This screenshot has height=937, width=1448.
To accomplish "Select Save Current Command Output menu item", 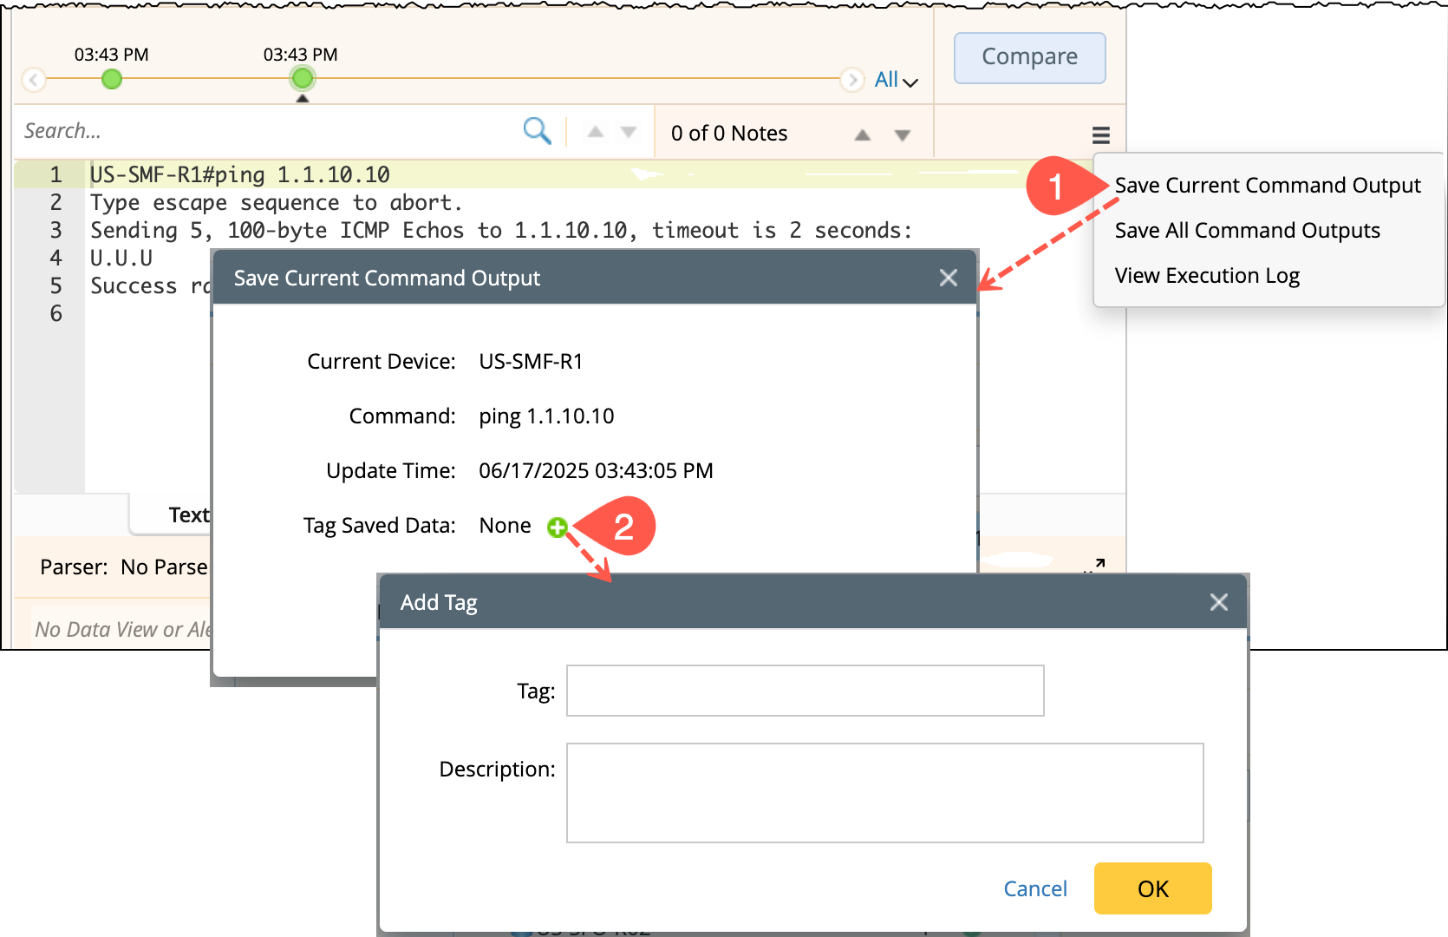I will point(1267,186).
